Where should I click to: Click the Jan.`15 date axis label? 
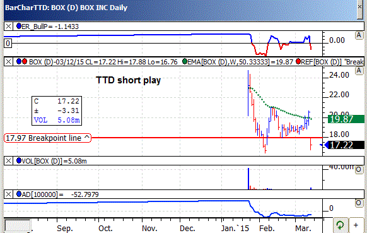click(235, 229)
